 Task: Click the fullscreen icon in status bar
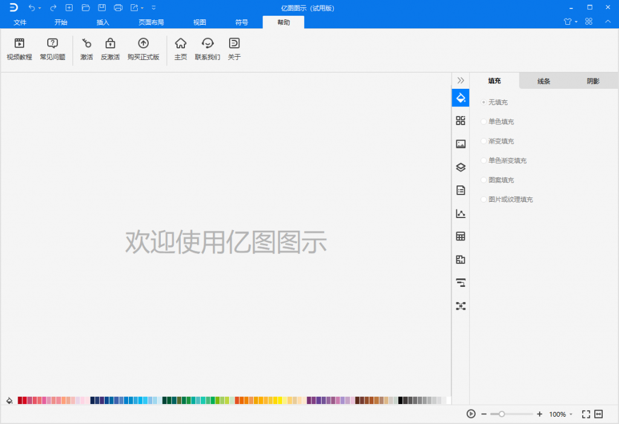point(586,414)
